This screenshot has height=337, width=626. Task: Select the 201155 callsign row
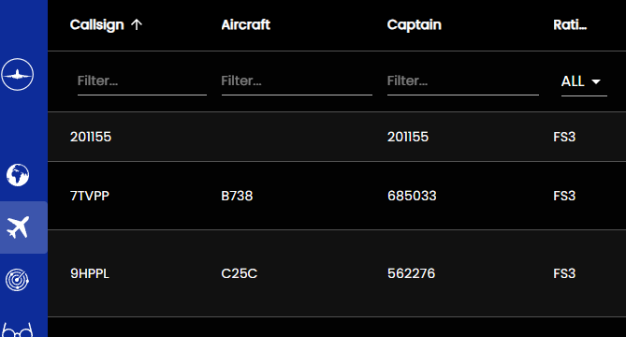[x=337, y=137]
